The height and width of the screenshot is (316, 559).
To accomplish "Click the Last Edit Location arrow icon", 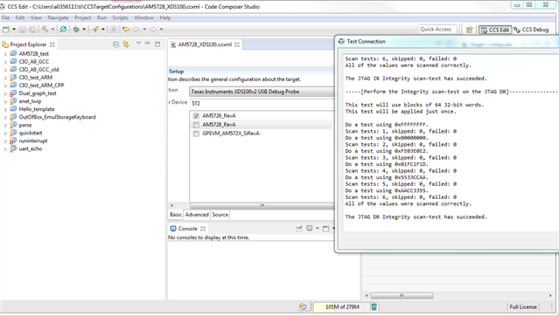I will point(126,29).
